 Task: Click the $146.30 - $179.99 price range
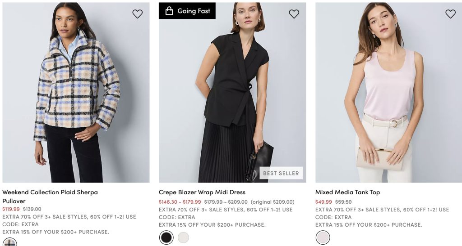180,202
